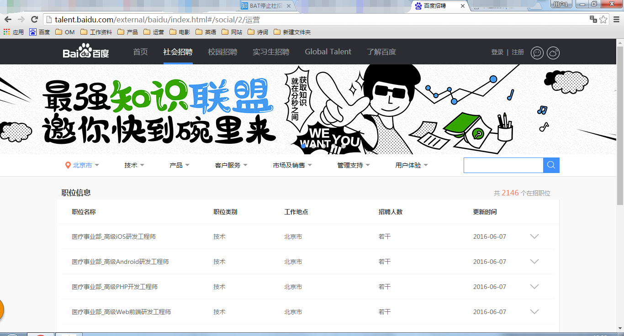Image resolution: width=624 pixels, height=336 pixels.
Task: Click the 2146 open positions count
Action: point(510,193)
